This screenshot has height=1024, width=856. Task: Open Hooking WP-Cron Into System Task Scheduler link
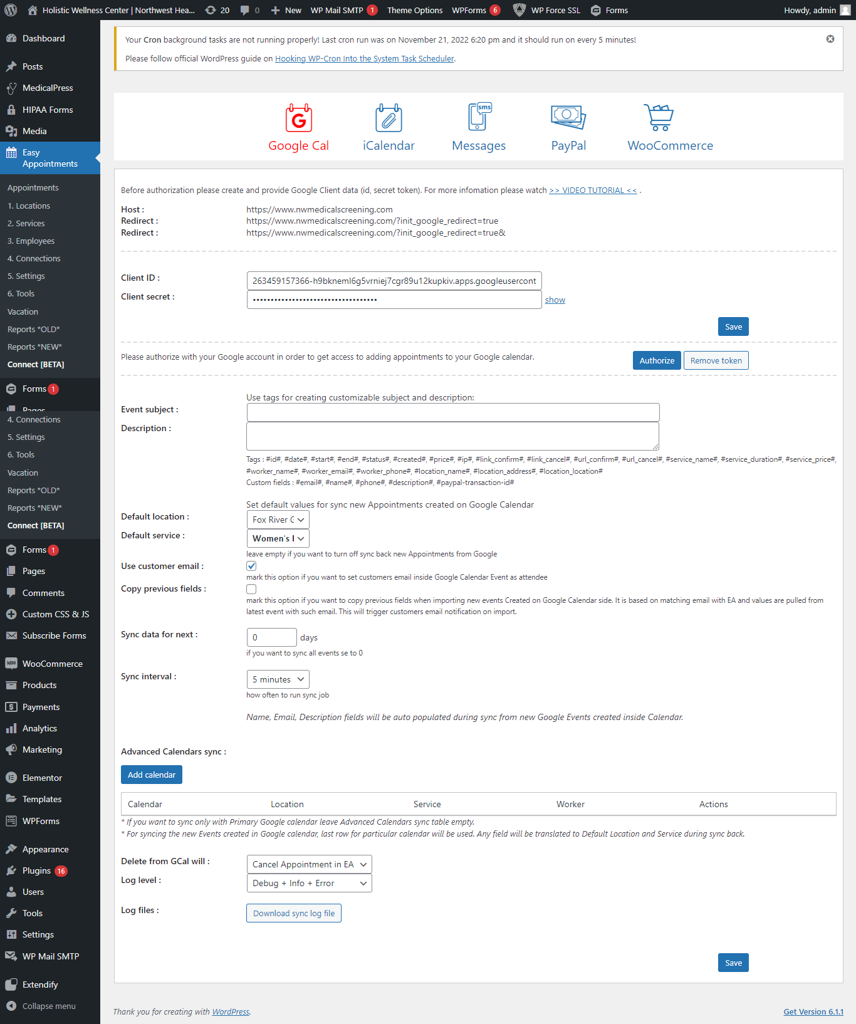point(365,58)
